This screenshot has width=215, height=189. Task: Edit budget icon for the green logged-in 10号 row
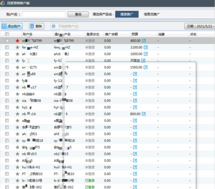[135, 180]
